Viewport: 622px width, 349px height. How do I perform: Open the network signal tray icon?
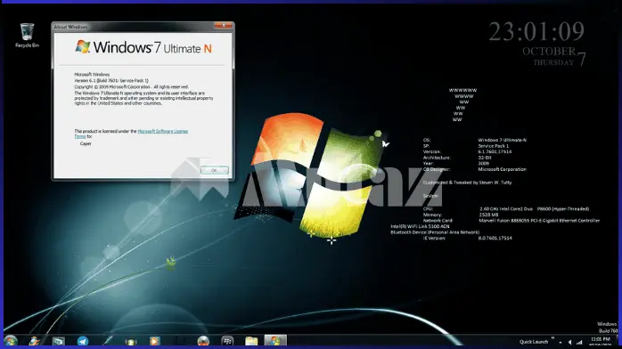[x=579, y=342]
